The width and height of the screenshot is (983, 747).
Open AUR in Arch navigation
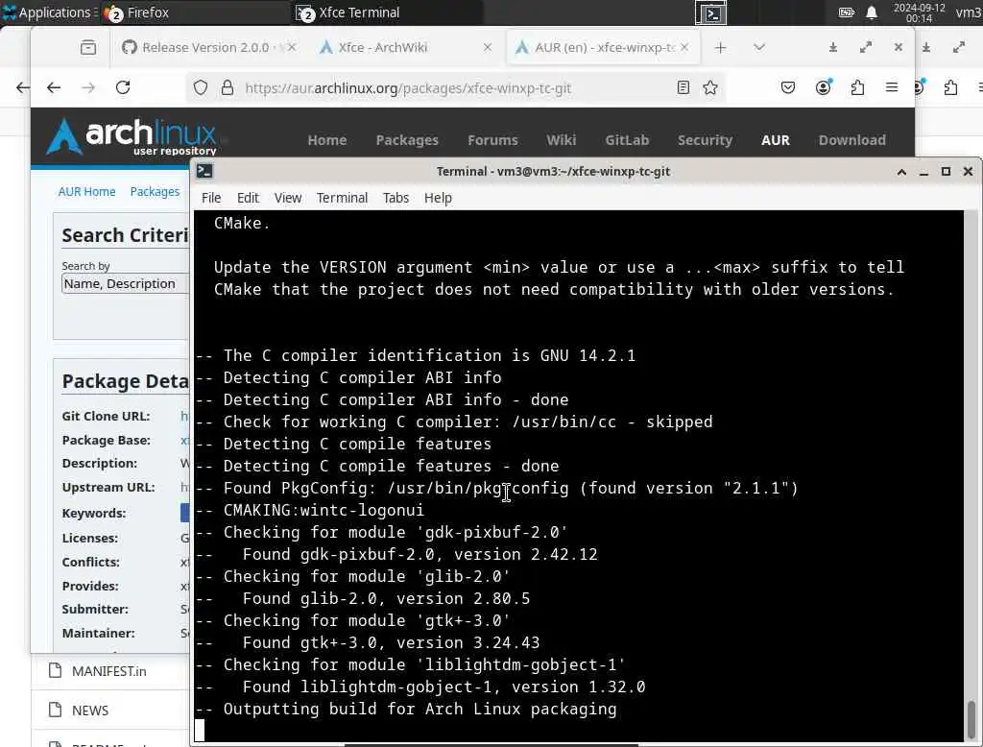[x=776, y=140]
